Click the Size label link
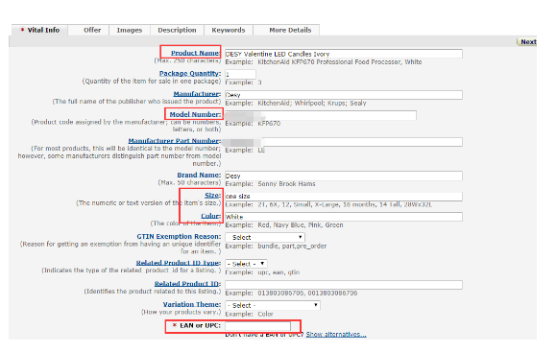Screen dimensions: 557x353 click(x=212, y=196)
